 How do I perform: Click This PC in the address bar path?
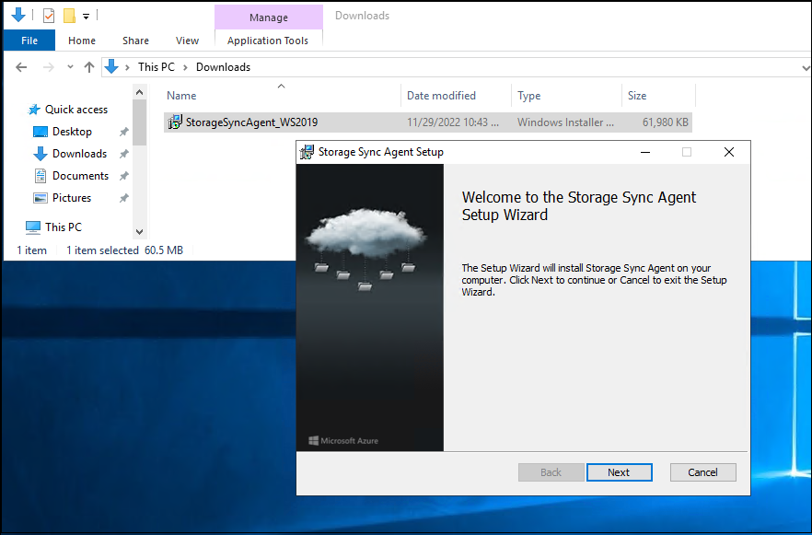[x=157, y=67]
